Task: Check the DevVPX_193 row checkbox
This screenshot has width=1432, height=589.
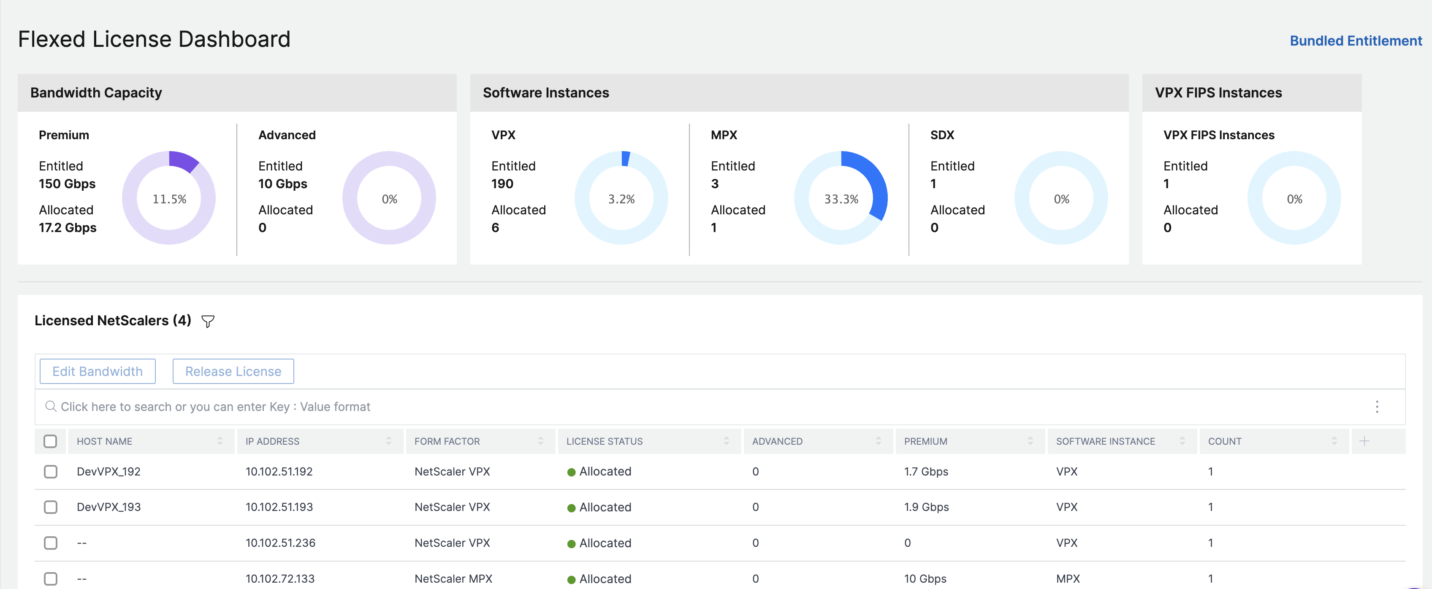Action: point(51,507)
